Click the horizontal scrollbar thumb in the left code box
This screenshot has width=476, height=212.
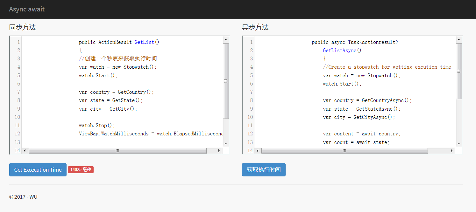(x=117, y=151)
